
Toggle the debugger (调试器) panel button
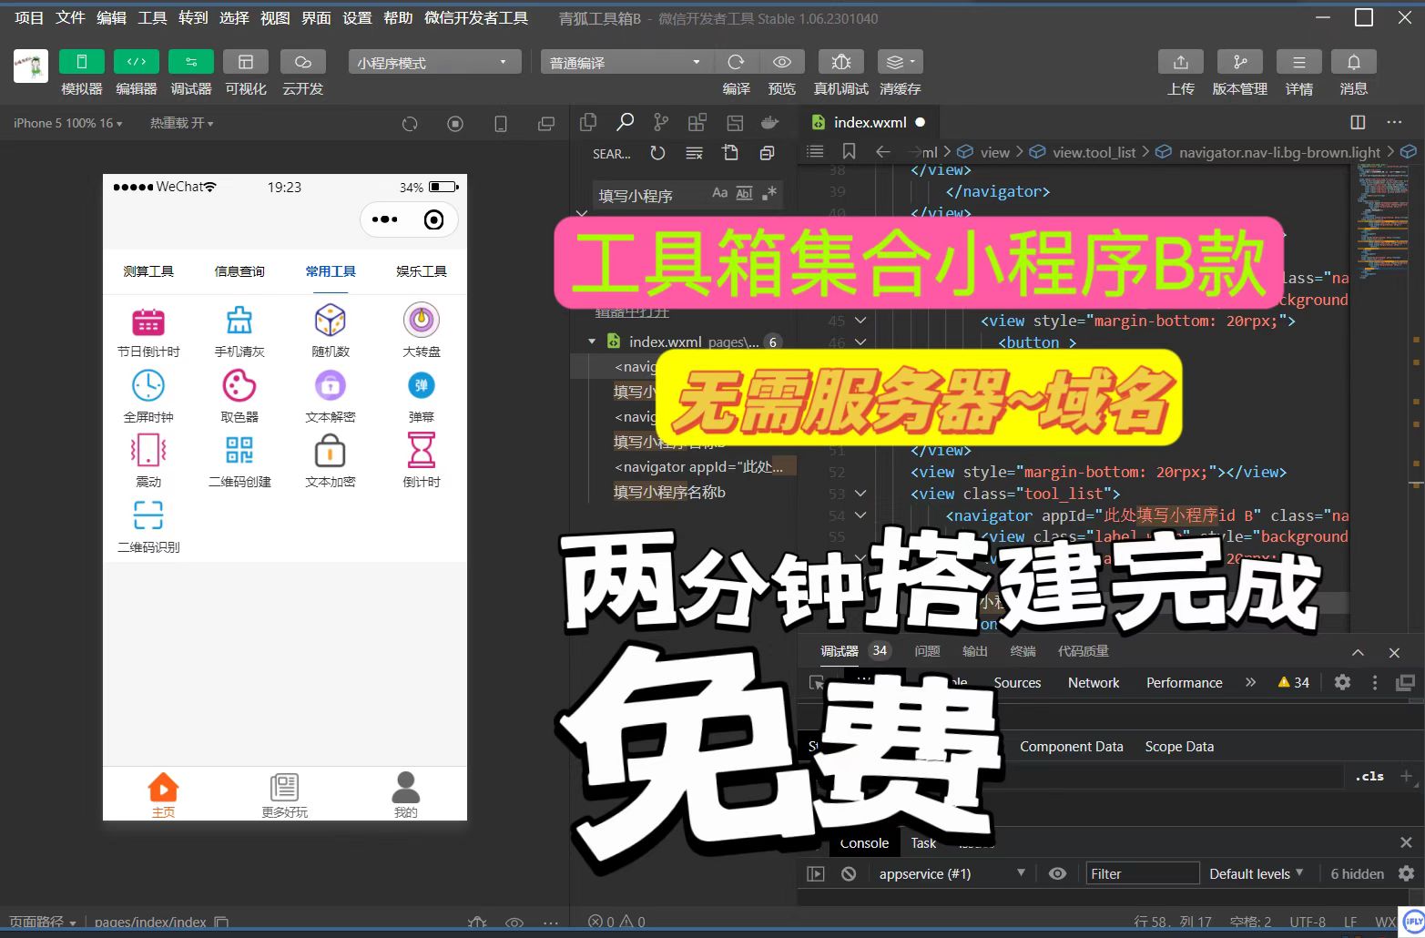191,62
